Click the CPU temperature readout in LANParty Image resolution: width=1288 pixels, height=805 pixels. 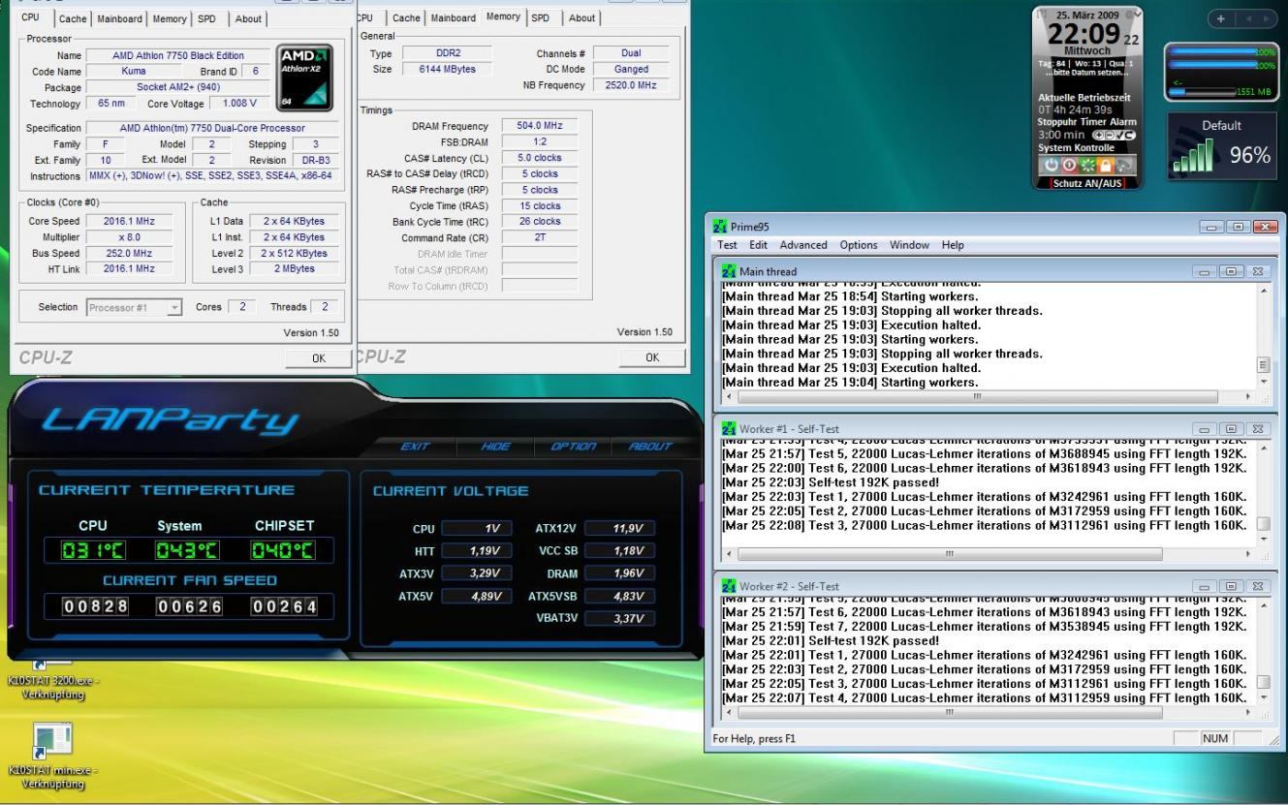click(94, 552)
